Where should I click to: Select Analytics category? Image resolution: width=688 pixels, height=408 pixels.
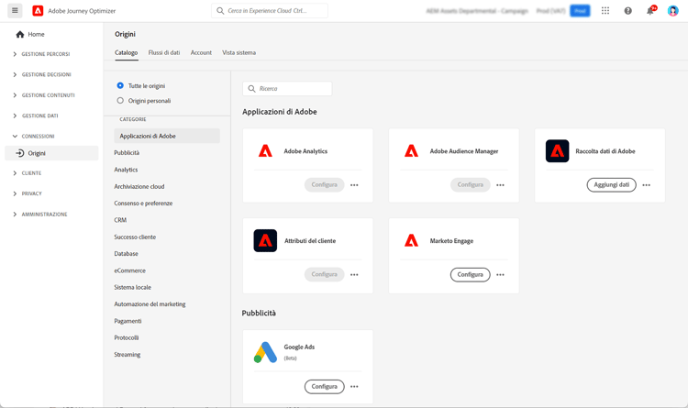pyautogui.click(x=126, y=170)
